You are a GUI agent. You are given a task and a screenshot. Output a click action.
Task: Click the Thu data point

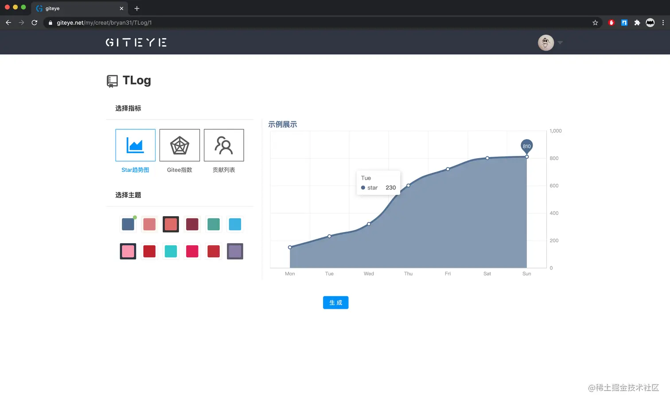pos(408,186)
